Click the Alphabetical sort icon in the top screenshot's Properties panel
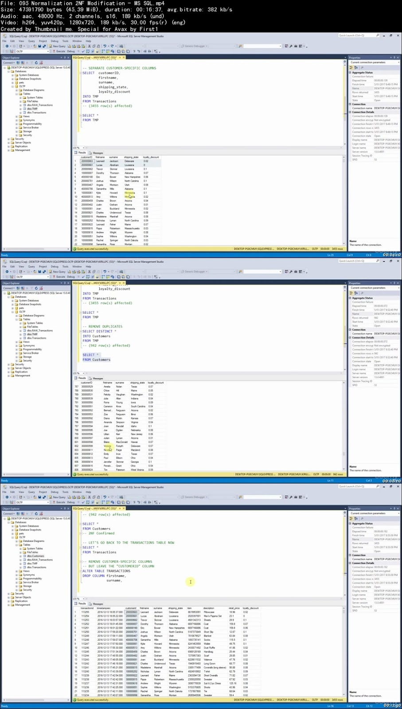The width and height of the screenshot is (402, 709). 355,67
